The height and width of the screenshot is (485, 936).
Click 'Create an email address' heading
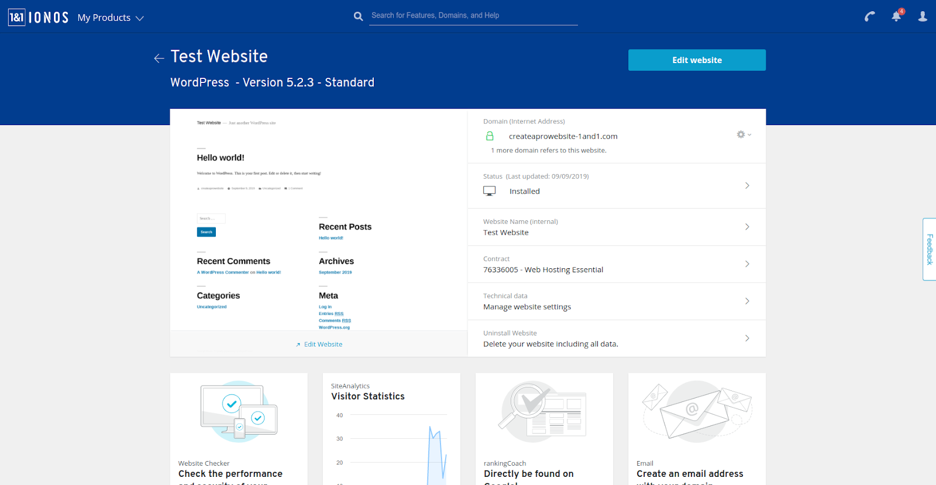[x=690, y=474]
